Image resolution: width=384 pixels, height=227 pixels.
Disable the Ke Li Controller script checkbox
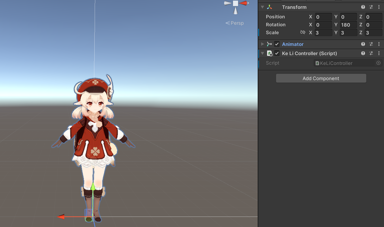pos(277,53)
